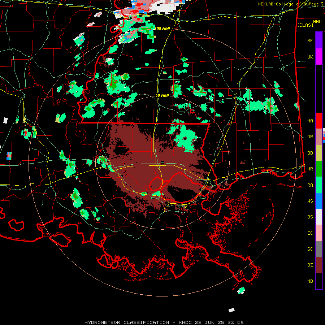
Task: Click the RF legend label
Action: 310,40
